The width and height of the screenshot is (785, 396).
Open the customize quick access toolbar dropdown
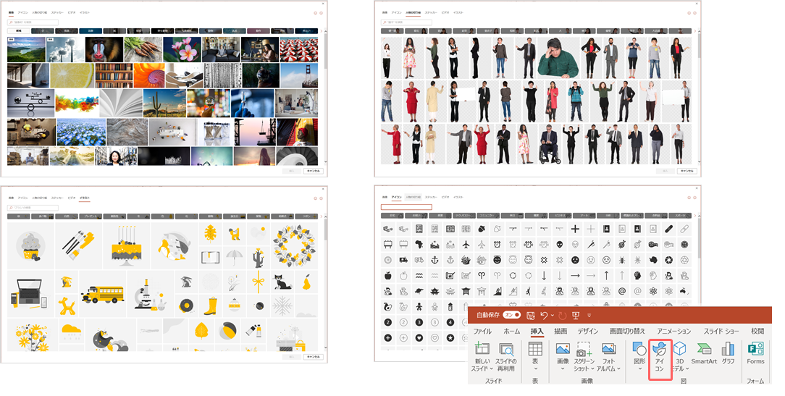589,316
